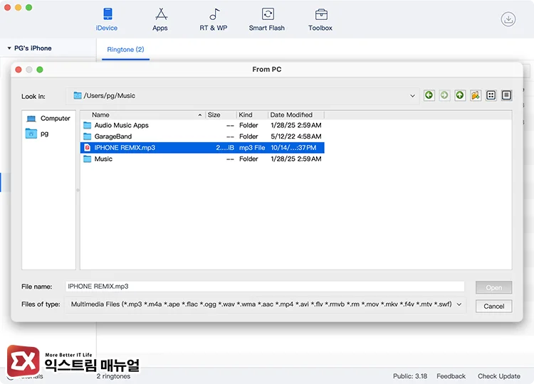
Task: Expand the Files of type dropdown
Action: tap(459, 304)
